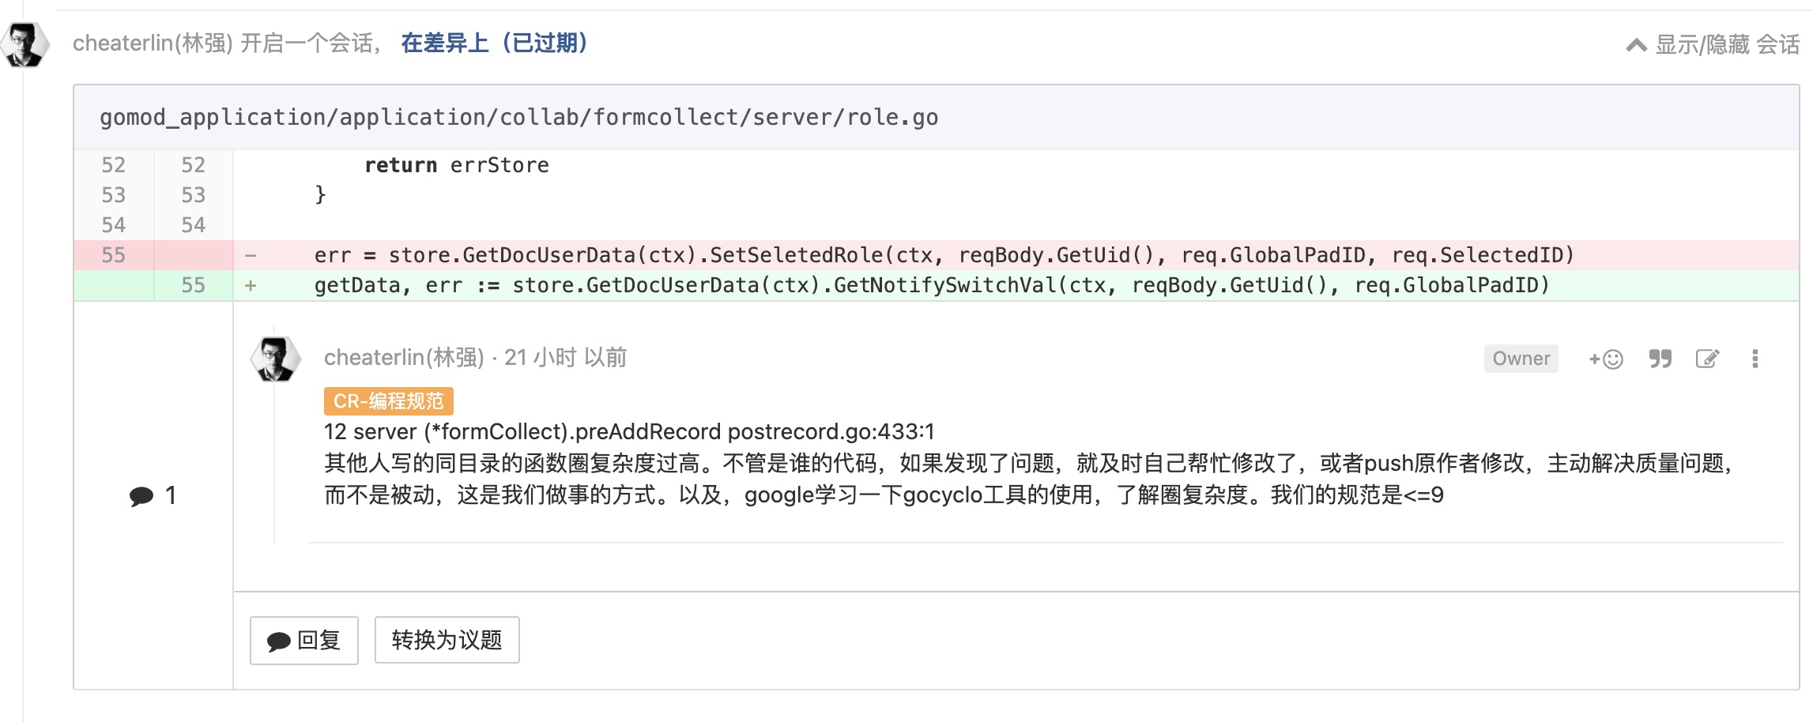Click cheaterlin(林强) name in discussion header

click(153, 43)
